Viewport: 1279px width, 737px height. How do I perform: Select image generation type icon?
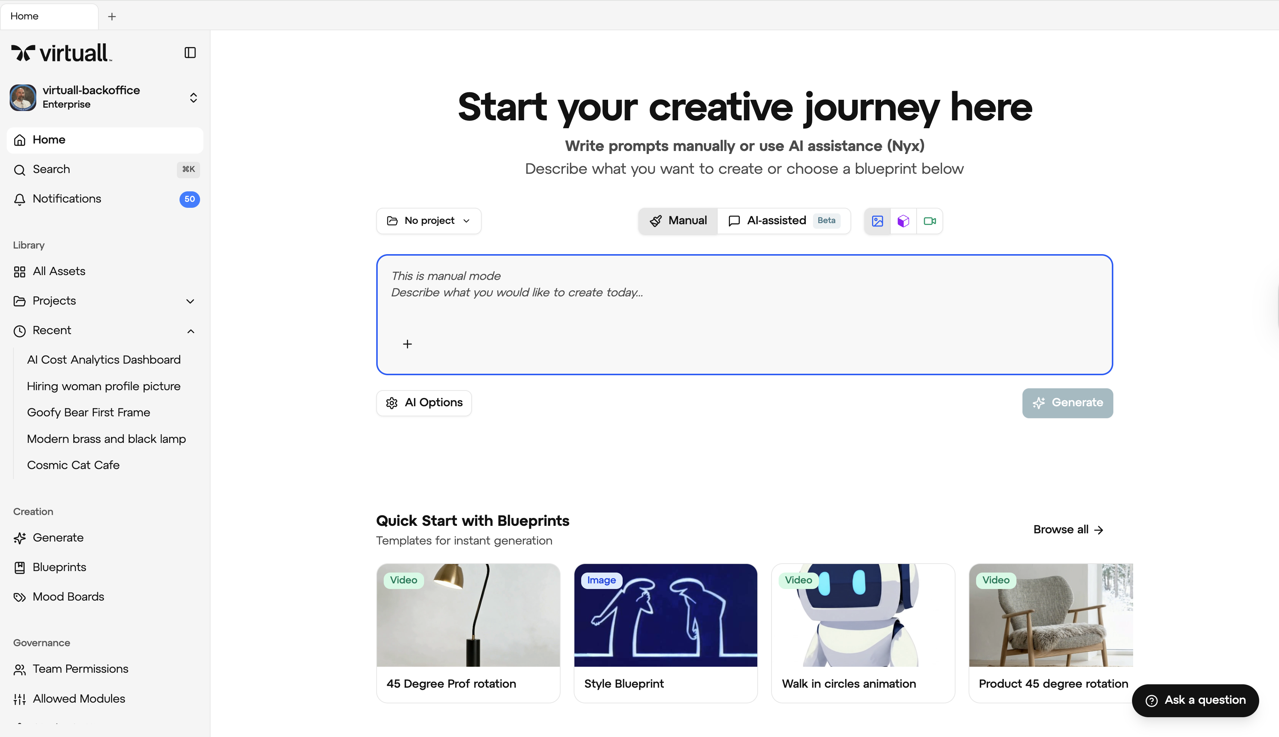tap(877, 221)
